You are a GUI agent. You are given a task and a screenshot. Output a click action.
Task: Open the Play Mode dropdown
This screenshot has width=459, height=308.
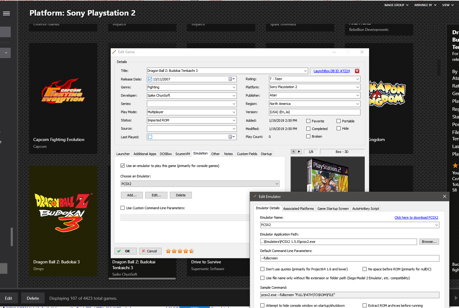[x=234, y=112]
